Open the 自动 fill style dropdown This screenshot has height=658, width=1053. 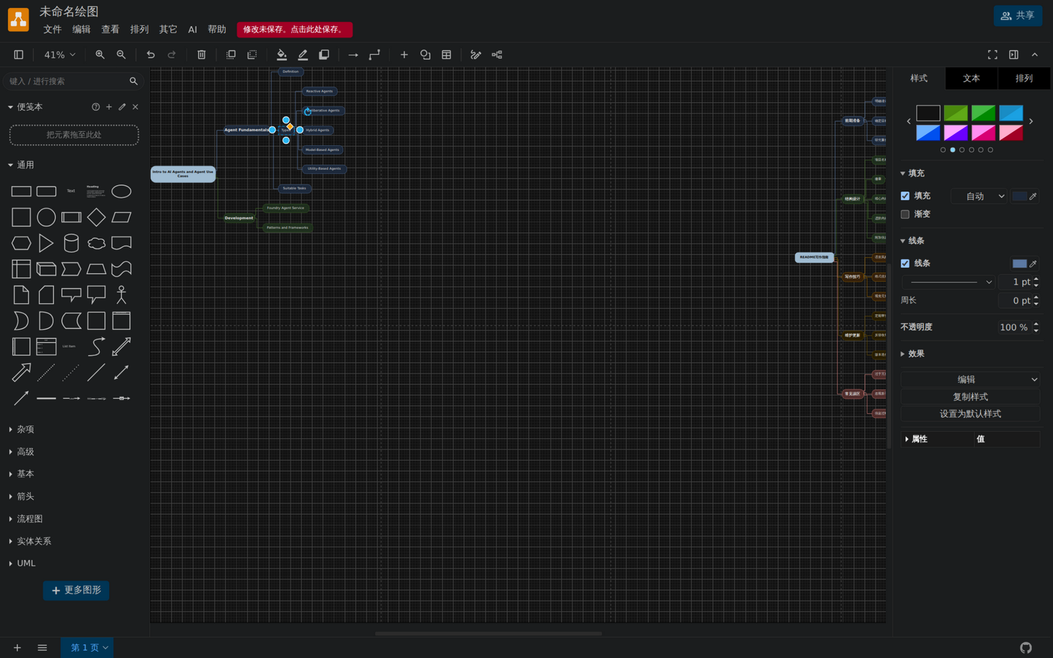979,196
